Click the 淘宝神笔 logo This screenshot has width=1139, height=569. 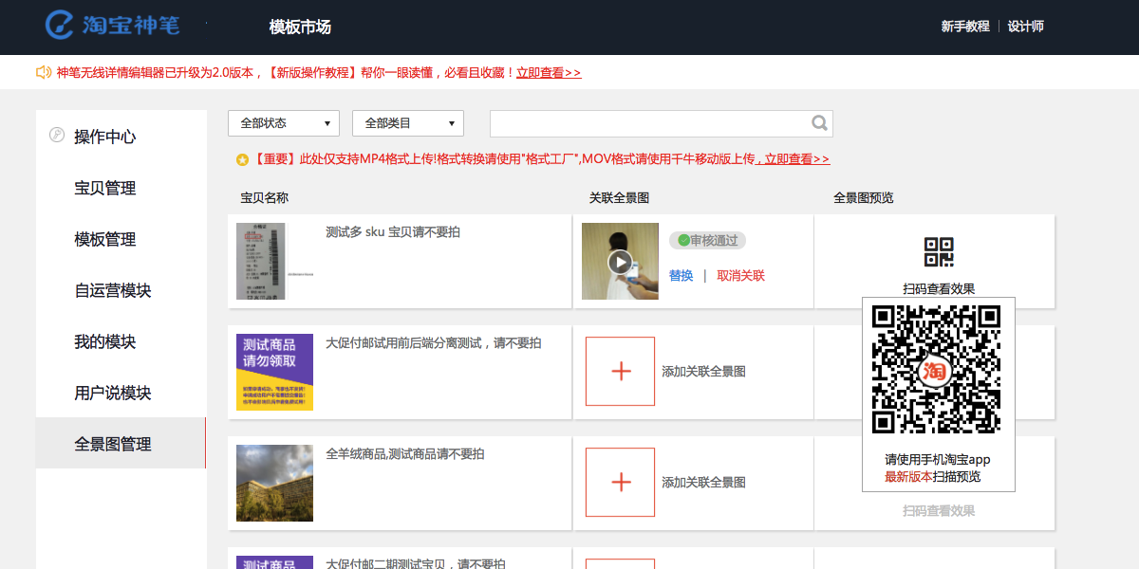tap(112, 26)
